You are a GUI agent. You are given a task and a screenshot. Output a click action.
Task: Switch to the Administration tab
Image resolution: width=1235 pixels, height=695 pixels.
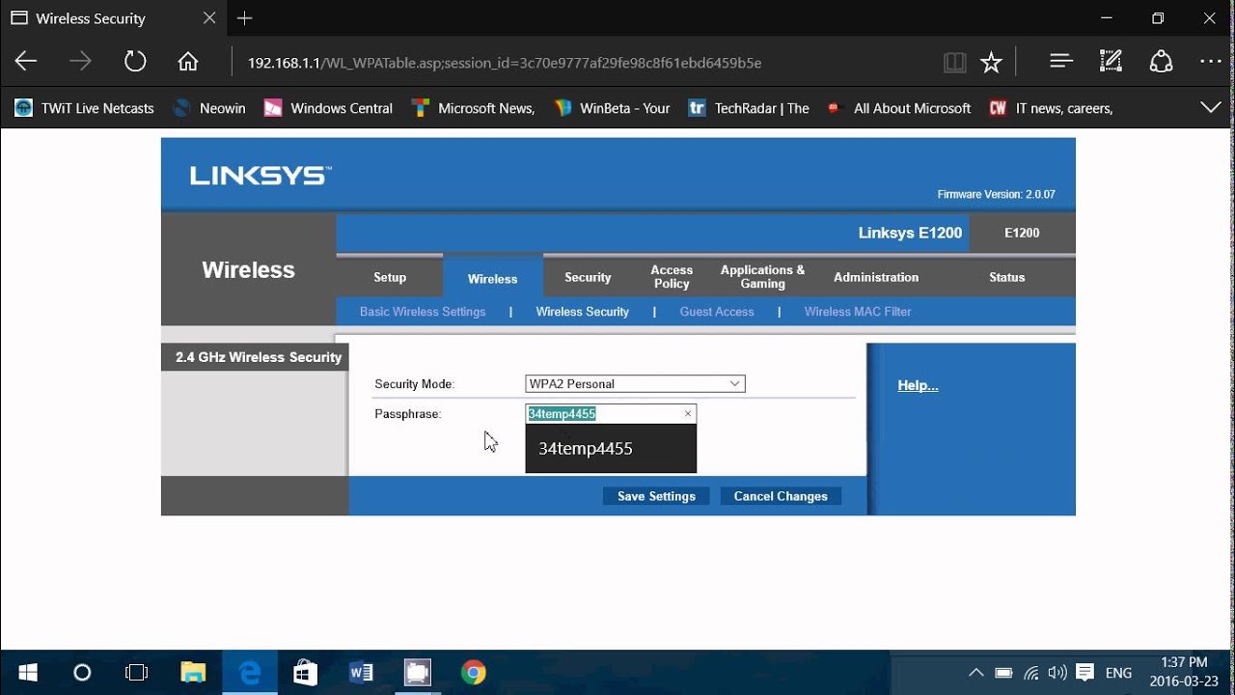click(876, 277)
